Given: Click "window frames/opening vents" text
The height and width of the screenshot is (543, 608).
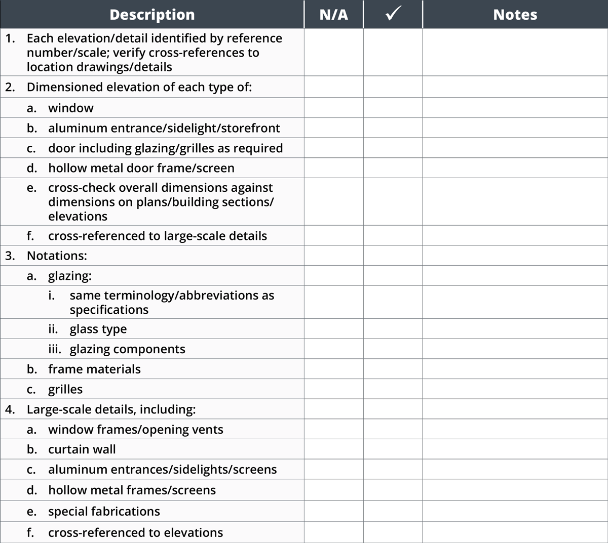Looking at the screenshot, I should point(136,430).
